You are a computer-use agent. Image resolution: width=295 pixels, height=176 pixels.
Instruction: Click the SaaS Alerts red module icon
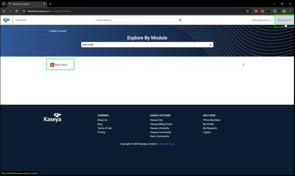coord(52,65)
